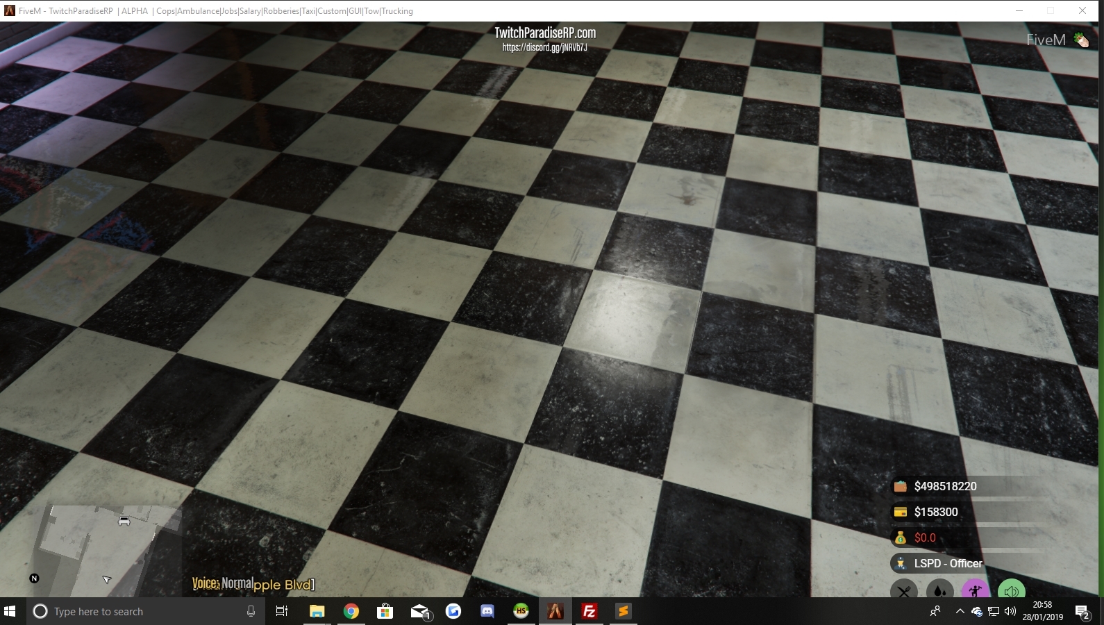The image size is (1104, 625).
Task: Click the LSPD - Officer job label
Action: [948, 563]
